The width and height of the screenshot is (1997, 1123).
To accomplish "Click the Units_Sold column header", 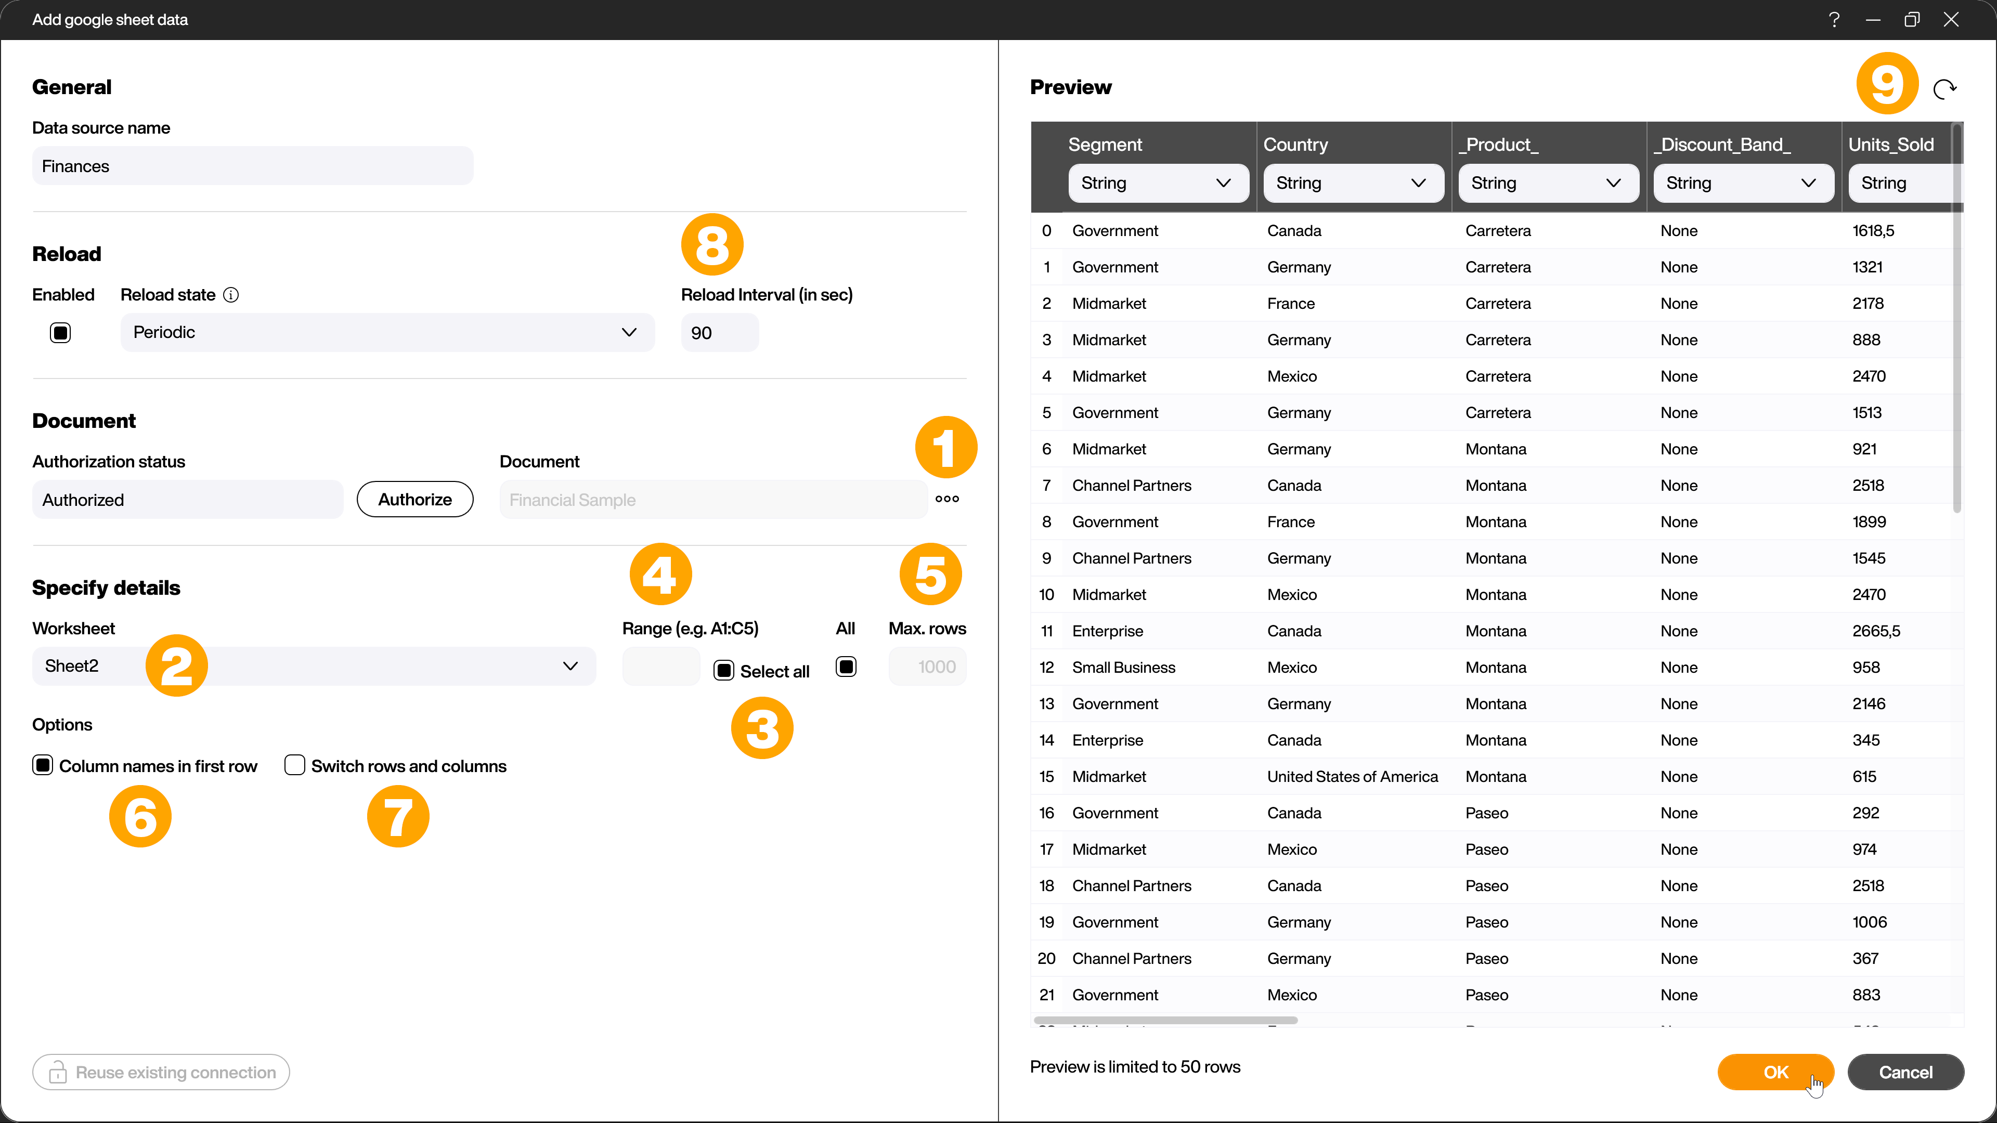I will point(1891,145).
